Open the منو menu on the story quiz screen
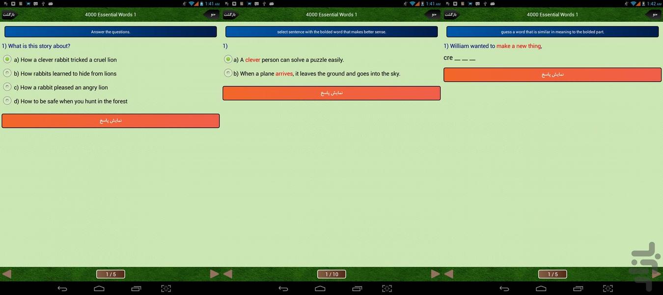This screenshot has width=663, height=295. (213, 14)
